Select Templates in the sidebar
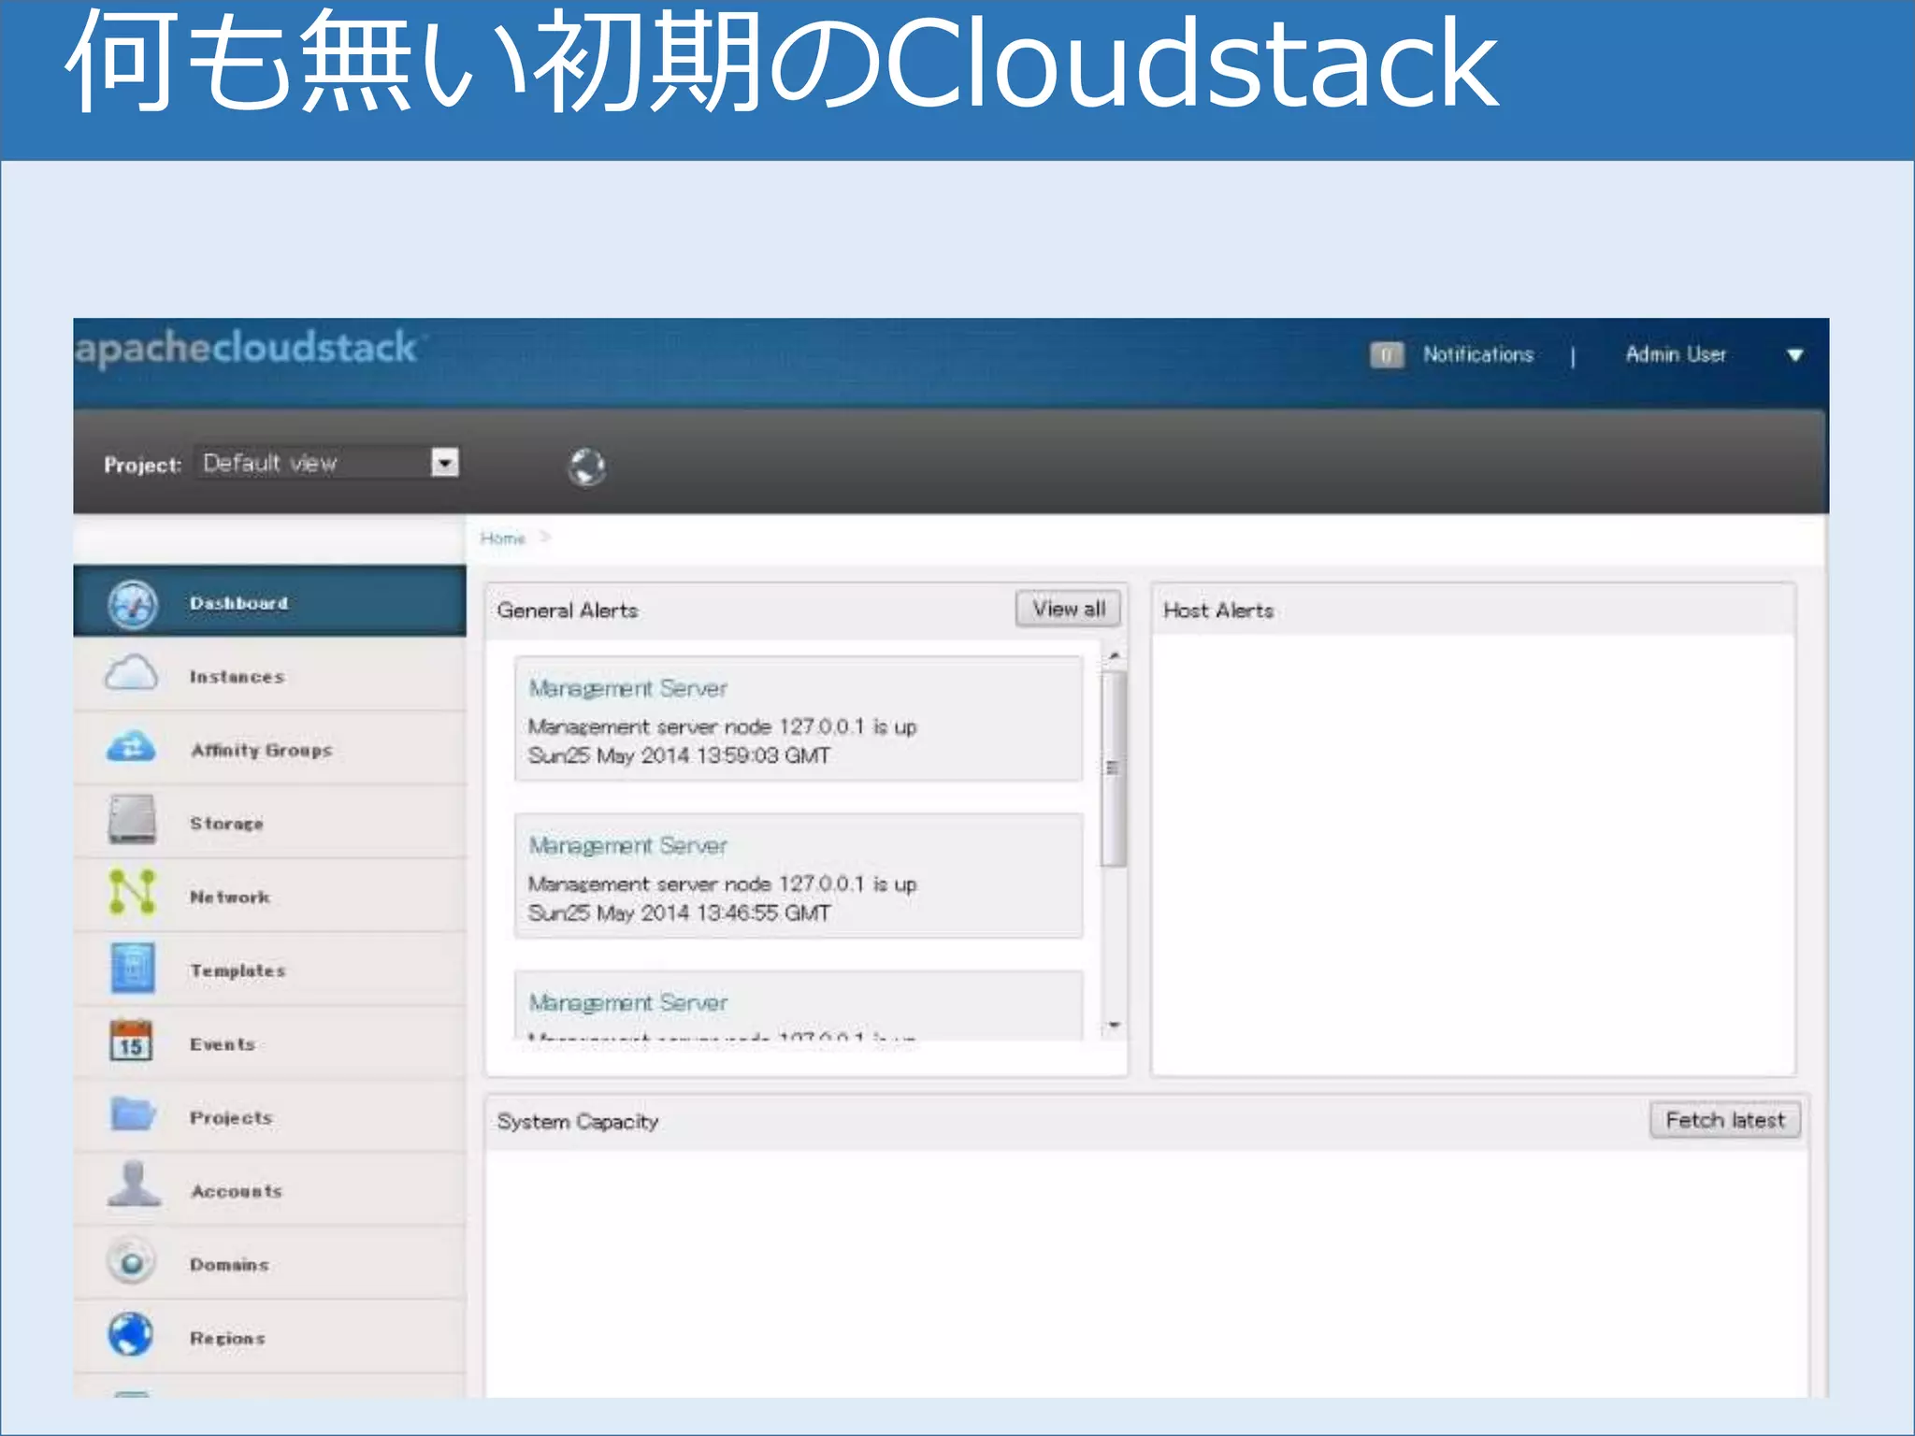Image resolution: width=1915 pixels, height=1436 pixels. point(269,969)
